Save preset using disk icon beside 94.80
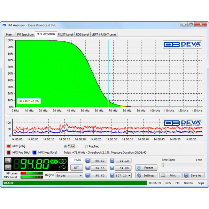 [112, 168]
